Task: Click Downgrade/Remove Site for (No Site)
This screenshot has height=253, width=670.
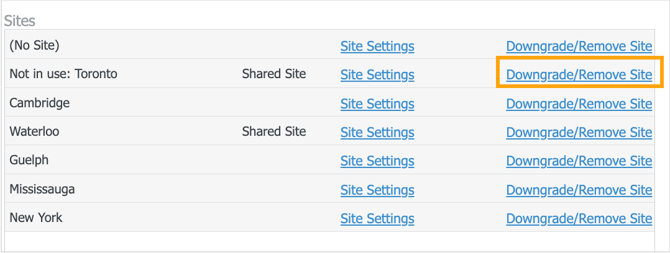Action: point(579,47)
